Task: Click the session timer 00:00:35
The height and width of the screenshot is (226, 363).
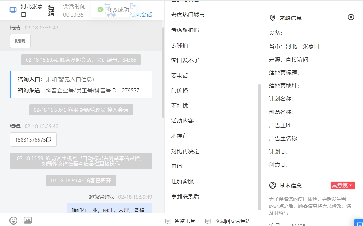Action: pos(73,15)
